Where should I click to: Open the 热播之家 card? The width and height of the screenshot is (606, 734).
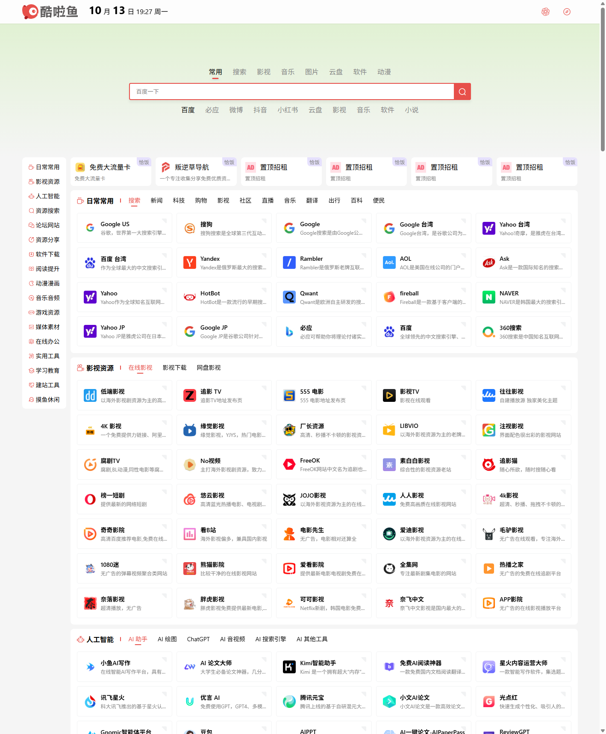tap(523, 568)
